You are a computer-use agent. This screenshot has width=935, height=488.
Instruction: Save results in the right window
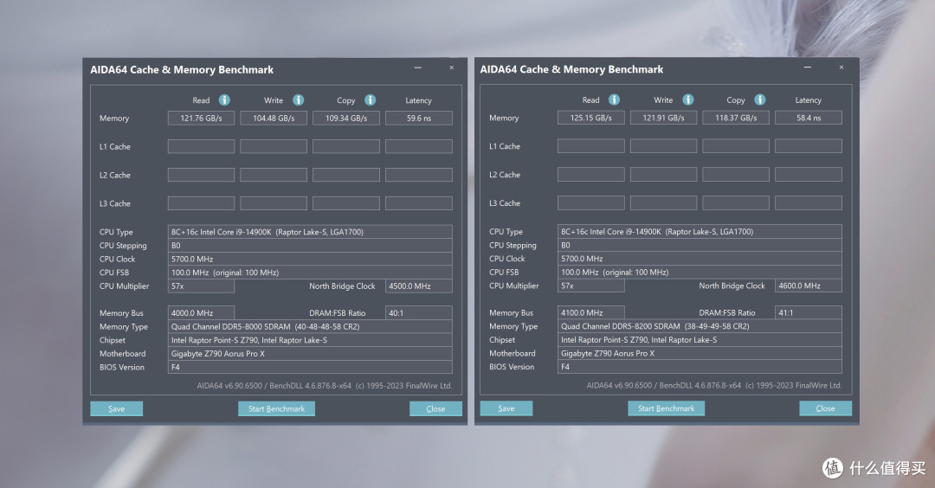[x=506, y=408]
